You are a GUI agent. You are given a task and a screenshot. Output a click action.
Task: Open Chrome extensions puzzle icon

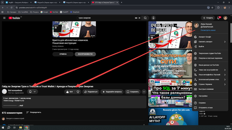[218, 8]
